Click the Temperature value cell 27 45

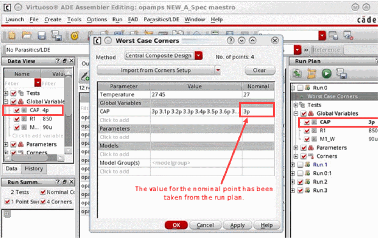(x=196, y=94)
